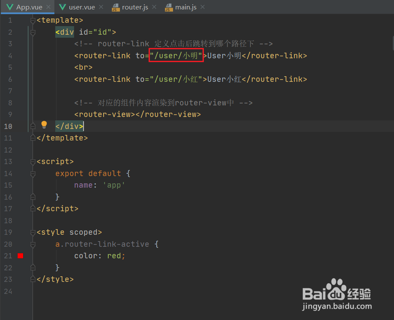The width and height of the screenshot is (394, 320).
Task: Click the red color preview on line 21
Action: click(x=21, y=256)
